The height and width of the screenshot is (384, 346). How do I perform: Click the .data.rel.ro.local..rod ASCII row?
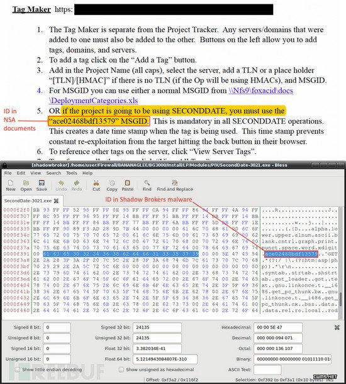tap(299, 310)
